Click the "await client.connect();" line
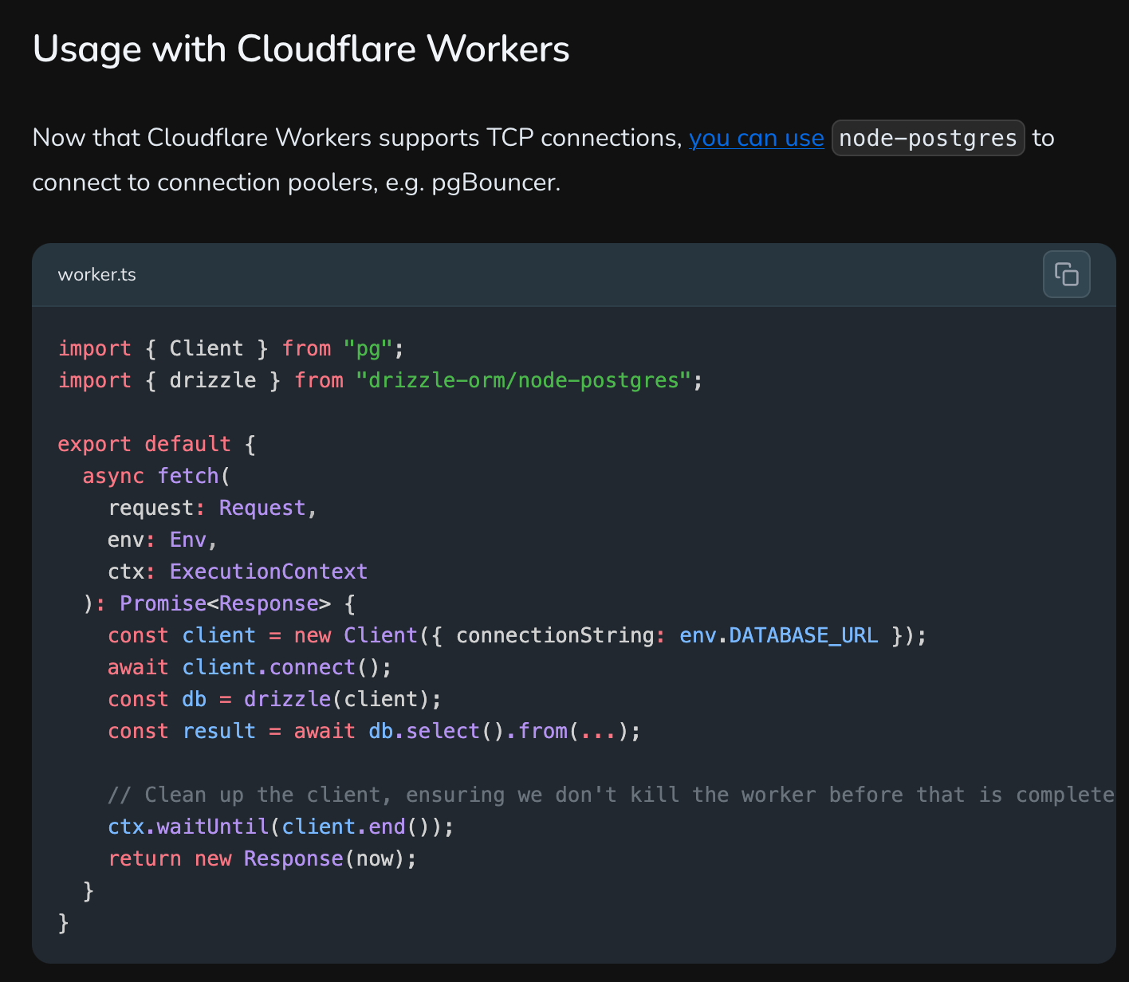 coord(250,667)
